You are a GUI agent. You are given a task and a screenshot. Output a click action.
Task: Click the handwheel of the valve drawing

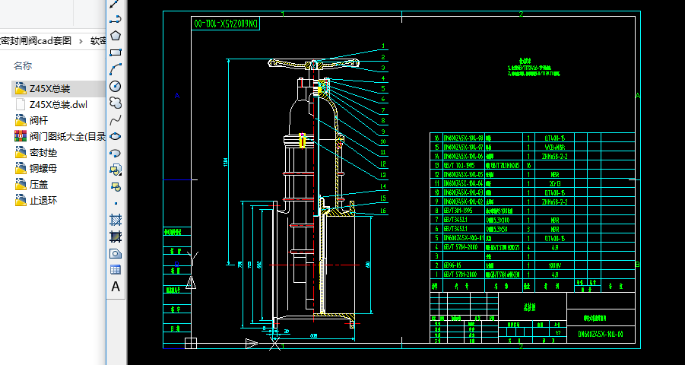point(314,65)
